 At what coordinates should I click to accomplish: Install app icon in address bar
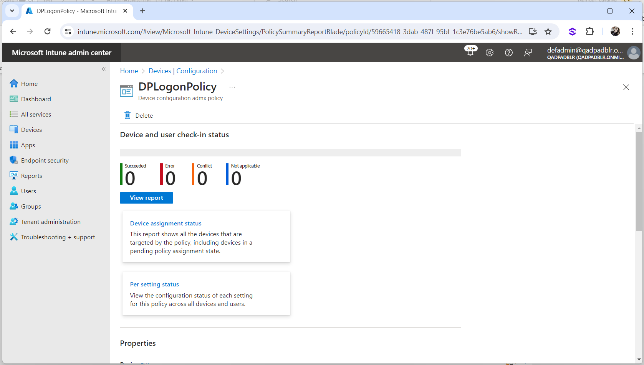pos(533,31)
